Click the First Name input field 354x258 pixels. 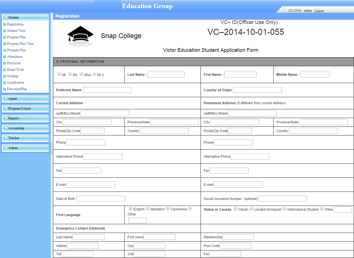tap(240, 74)
